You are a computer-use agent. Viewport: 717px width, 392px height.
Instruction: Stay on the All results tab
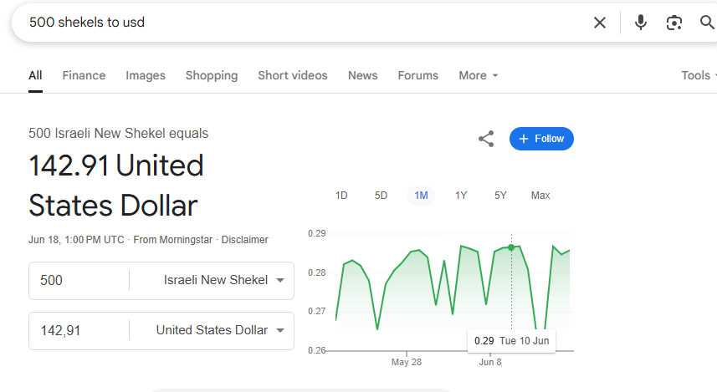[35, 75]
